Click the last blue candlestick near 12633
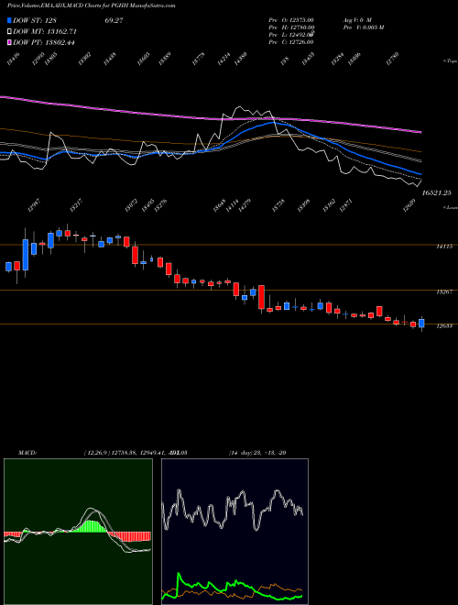 [x=421, y=324]
